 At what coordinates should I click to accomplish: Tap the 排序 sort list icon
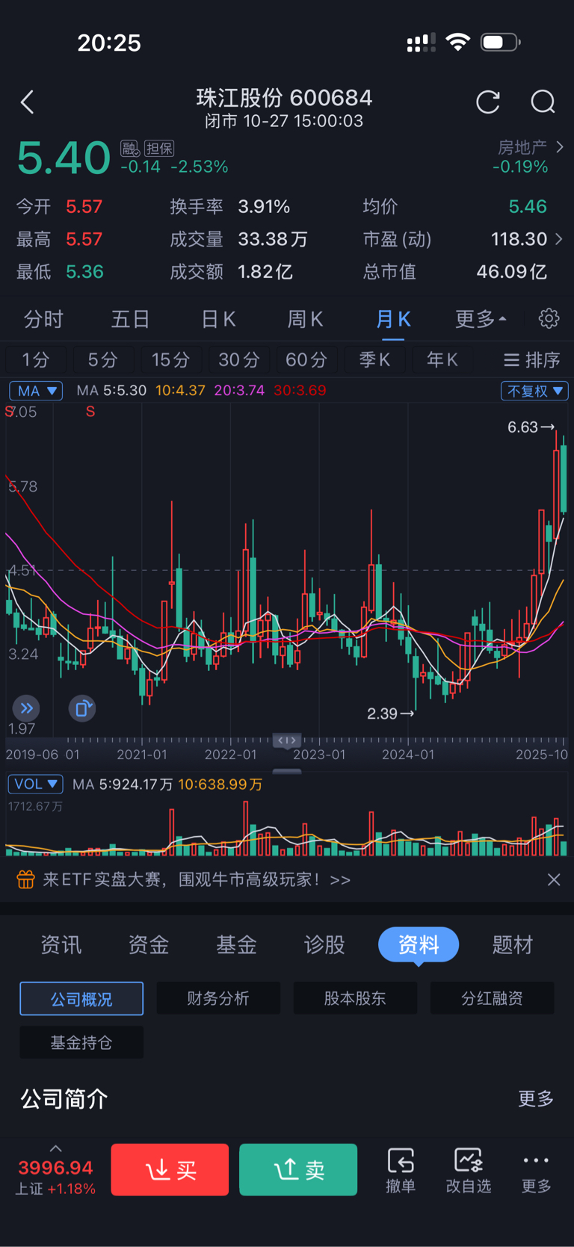click(x=532, y=360)
